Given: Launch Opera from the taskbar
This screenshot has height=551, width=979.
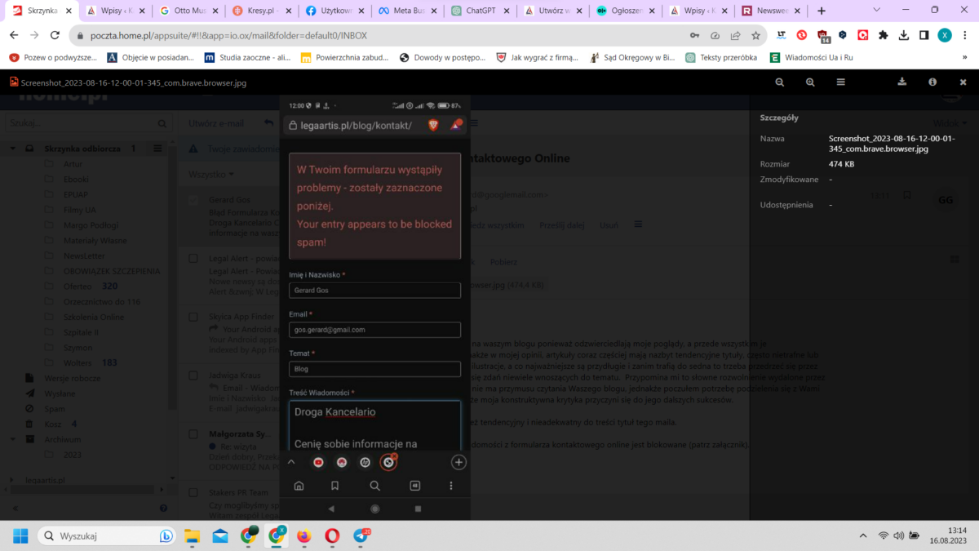Looking at the screenshot, I should click(x=332, y=535).
